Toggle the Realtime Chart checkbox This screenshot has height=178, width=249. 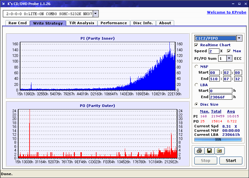(196, 45)
